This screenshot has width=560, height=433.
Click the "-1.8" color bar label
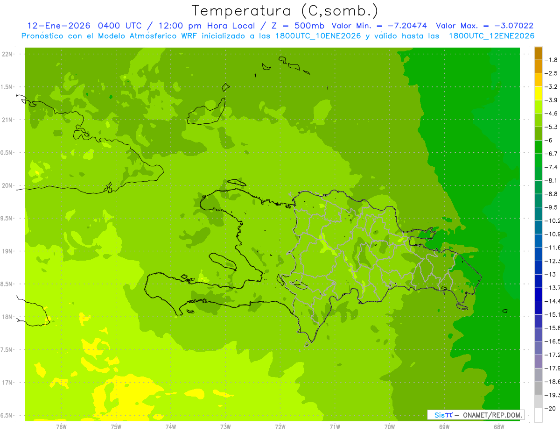(x=551, y=60)
